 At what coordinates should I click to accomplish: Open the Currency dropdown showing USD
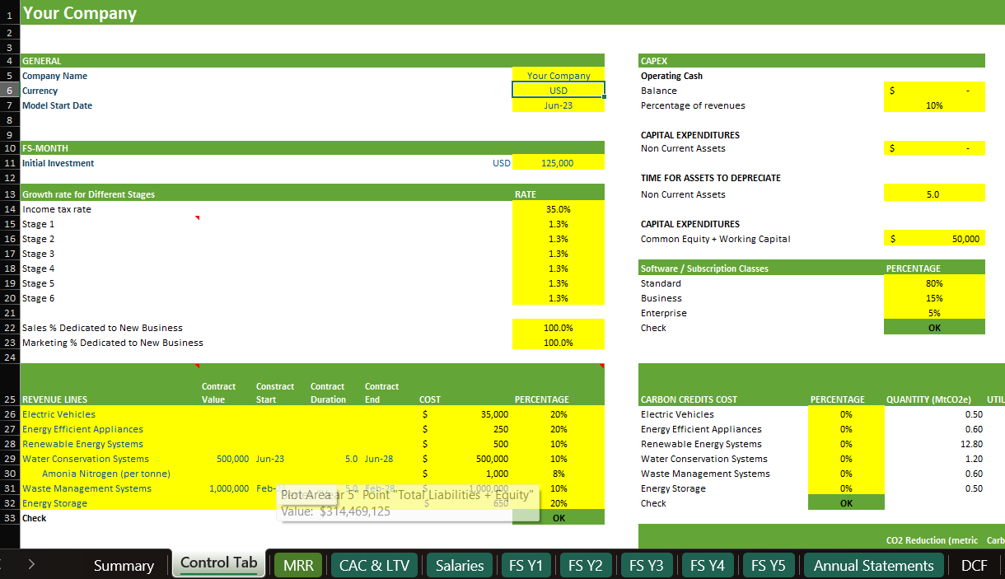click(x=558, y=91)
